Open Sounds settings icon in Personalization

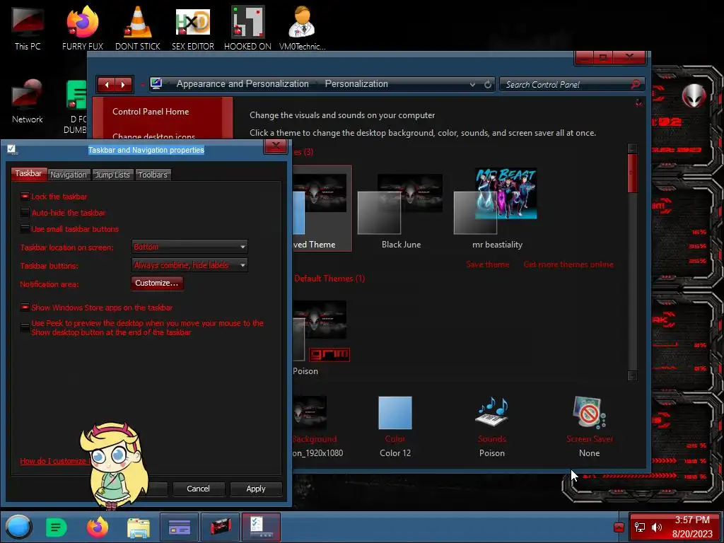click(492, 411)
